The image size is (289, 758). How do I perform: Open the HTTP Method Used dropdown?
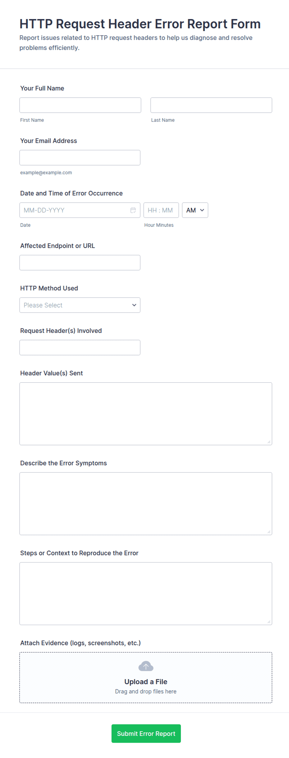click(80, 305)
